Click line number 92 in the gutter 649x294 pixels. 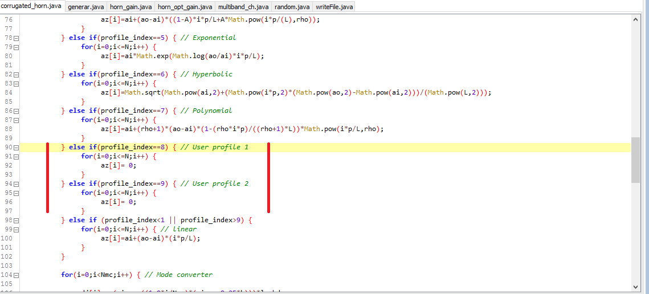coord(8,165)
